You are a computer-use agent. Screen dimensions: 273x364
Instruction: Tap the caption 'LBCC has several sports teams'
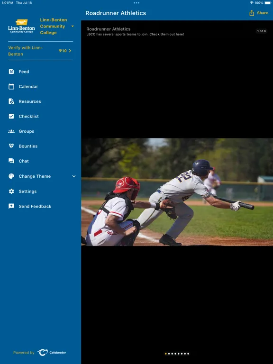pos(135,34)
